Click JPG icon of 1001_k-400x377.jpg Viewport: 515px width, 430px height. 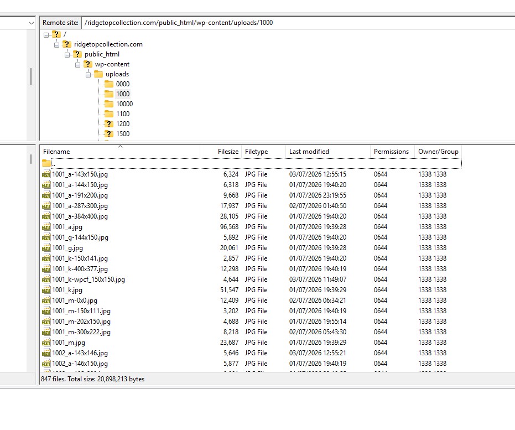tap(46, 269)
